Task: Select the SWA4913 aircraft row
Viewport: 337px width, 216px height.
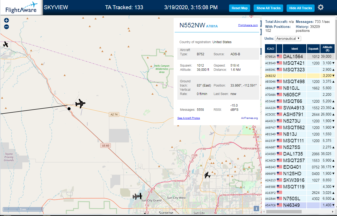Action: (x=300, y=108)
